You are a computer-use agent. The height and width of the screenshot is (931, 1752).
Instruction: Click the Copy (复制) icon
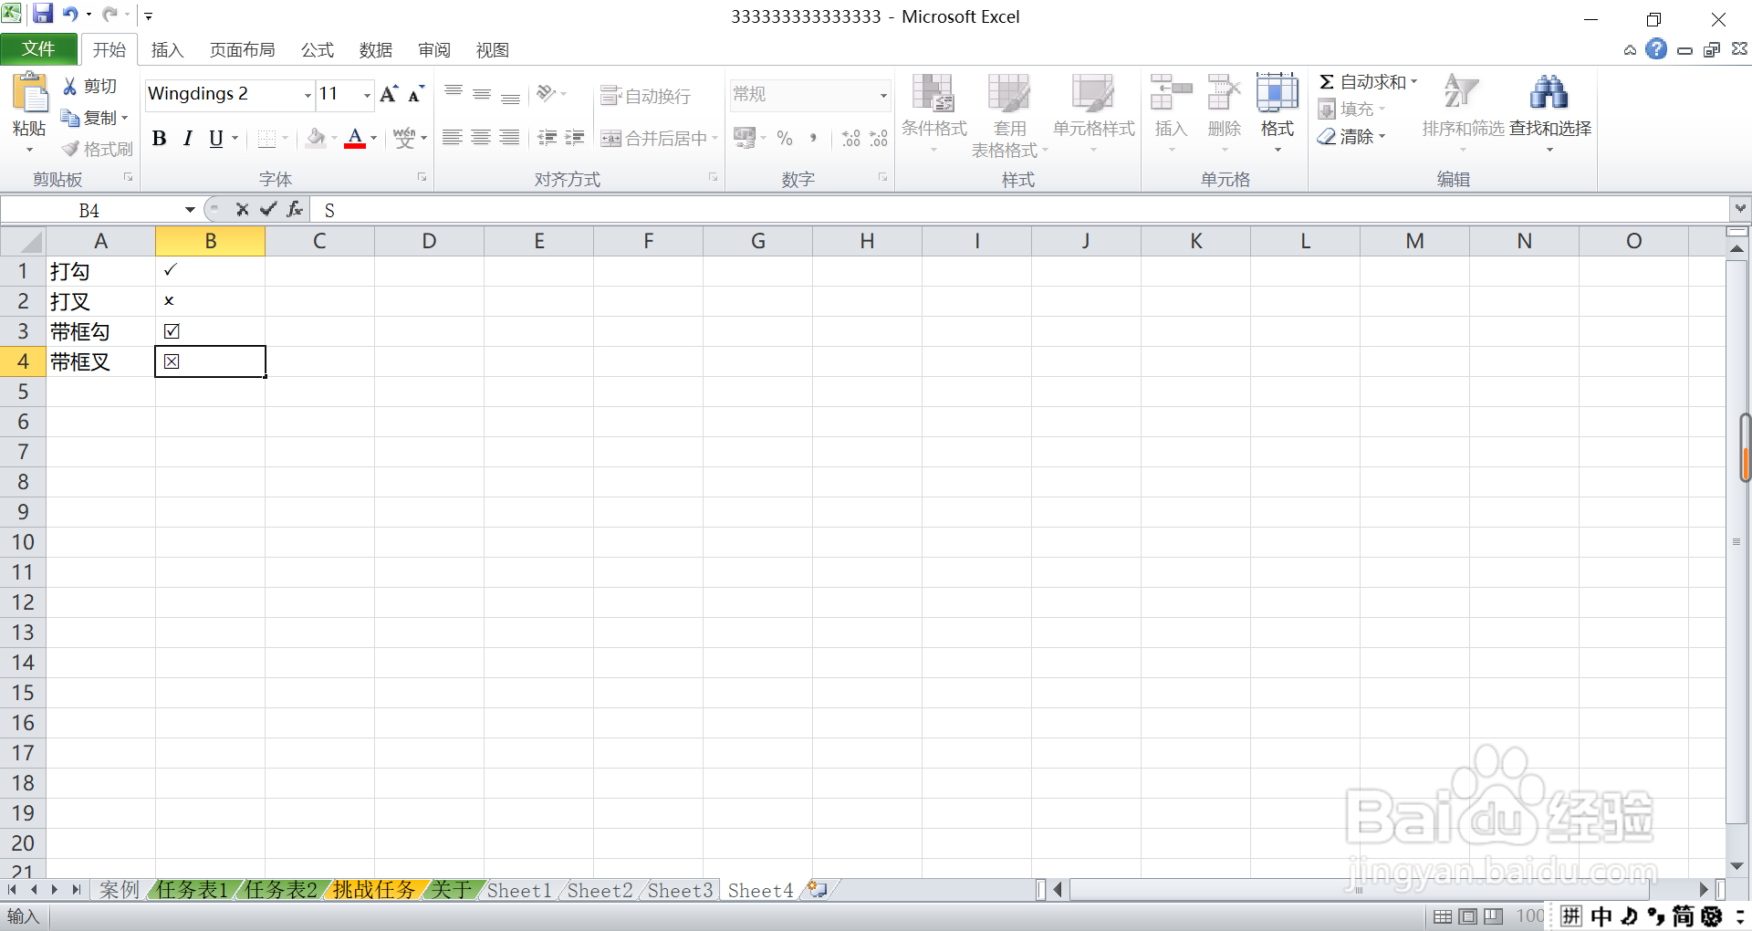pos(70,118)
